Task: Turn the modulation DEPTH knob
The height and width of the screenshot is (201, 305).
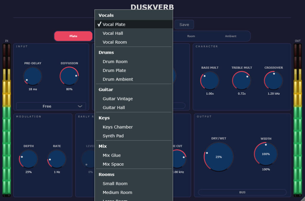Action: 28,159
